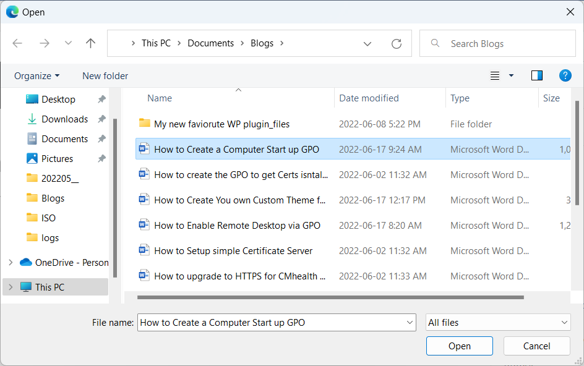Unpin Documents using its pin icon
The width and height of the screenshot is (584, 366).
coord(101,139)
